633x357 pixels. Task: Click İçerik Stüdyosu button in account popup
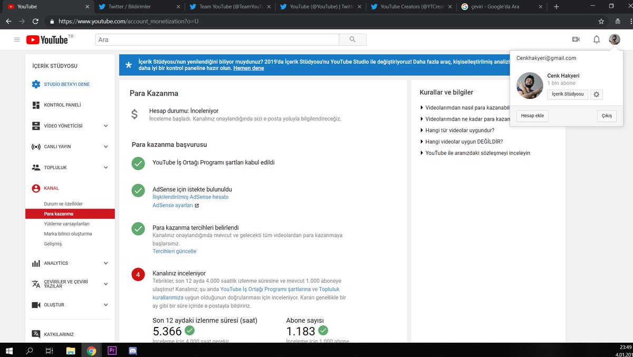tap(568, 94)
